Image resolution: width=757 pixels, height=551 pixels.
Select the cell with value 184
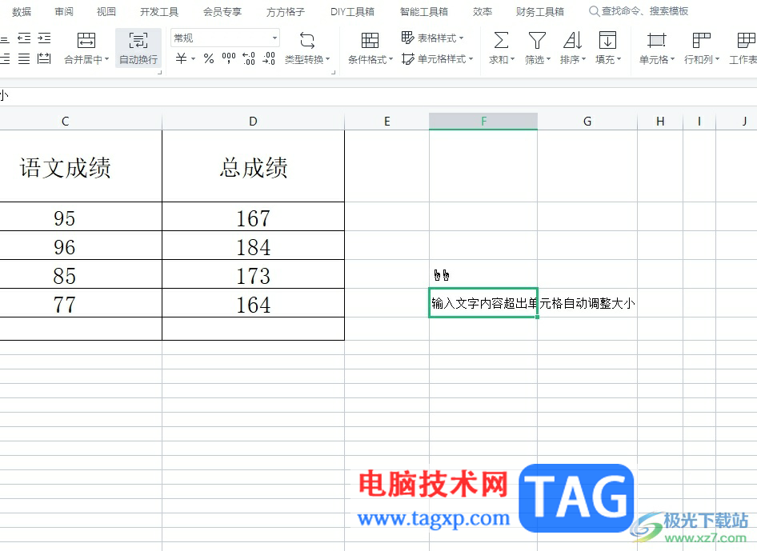(253, 246)
